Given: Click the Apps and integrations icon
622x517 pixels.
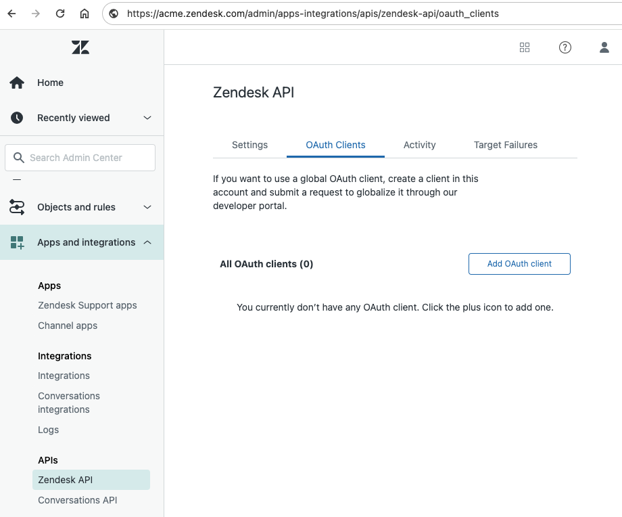Looking at the screenshot, I should point(17,242).
